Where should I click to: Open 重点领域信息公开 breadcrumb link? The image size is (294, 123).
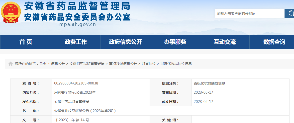pyautogui.click(x=123, y=64)
